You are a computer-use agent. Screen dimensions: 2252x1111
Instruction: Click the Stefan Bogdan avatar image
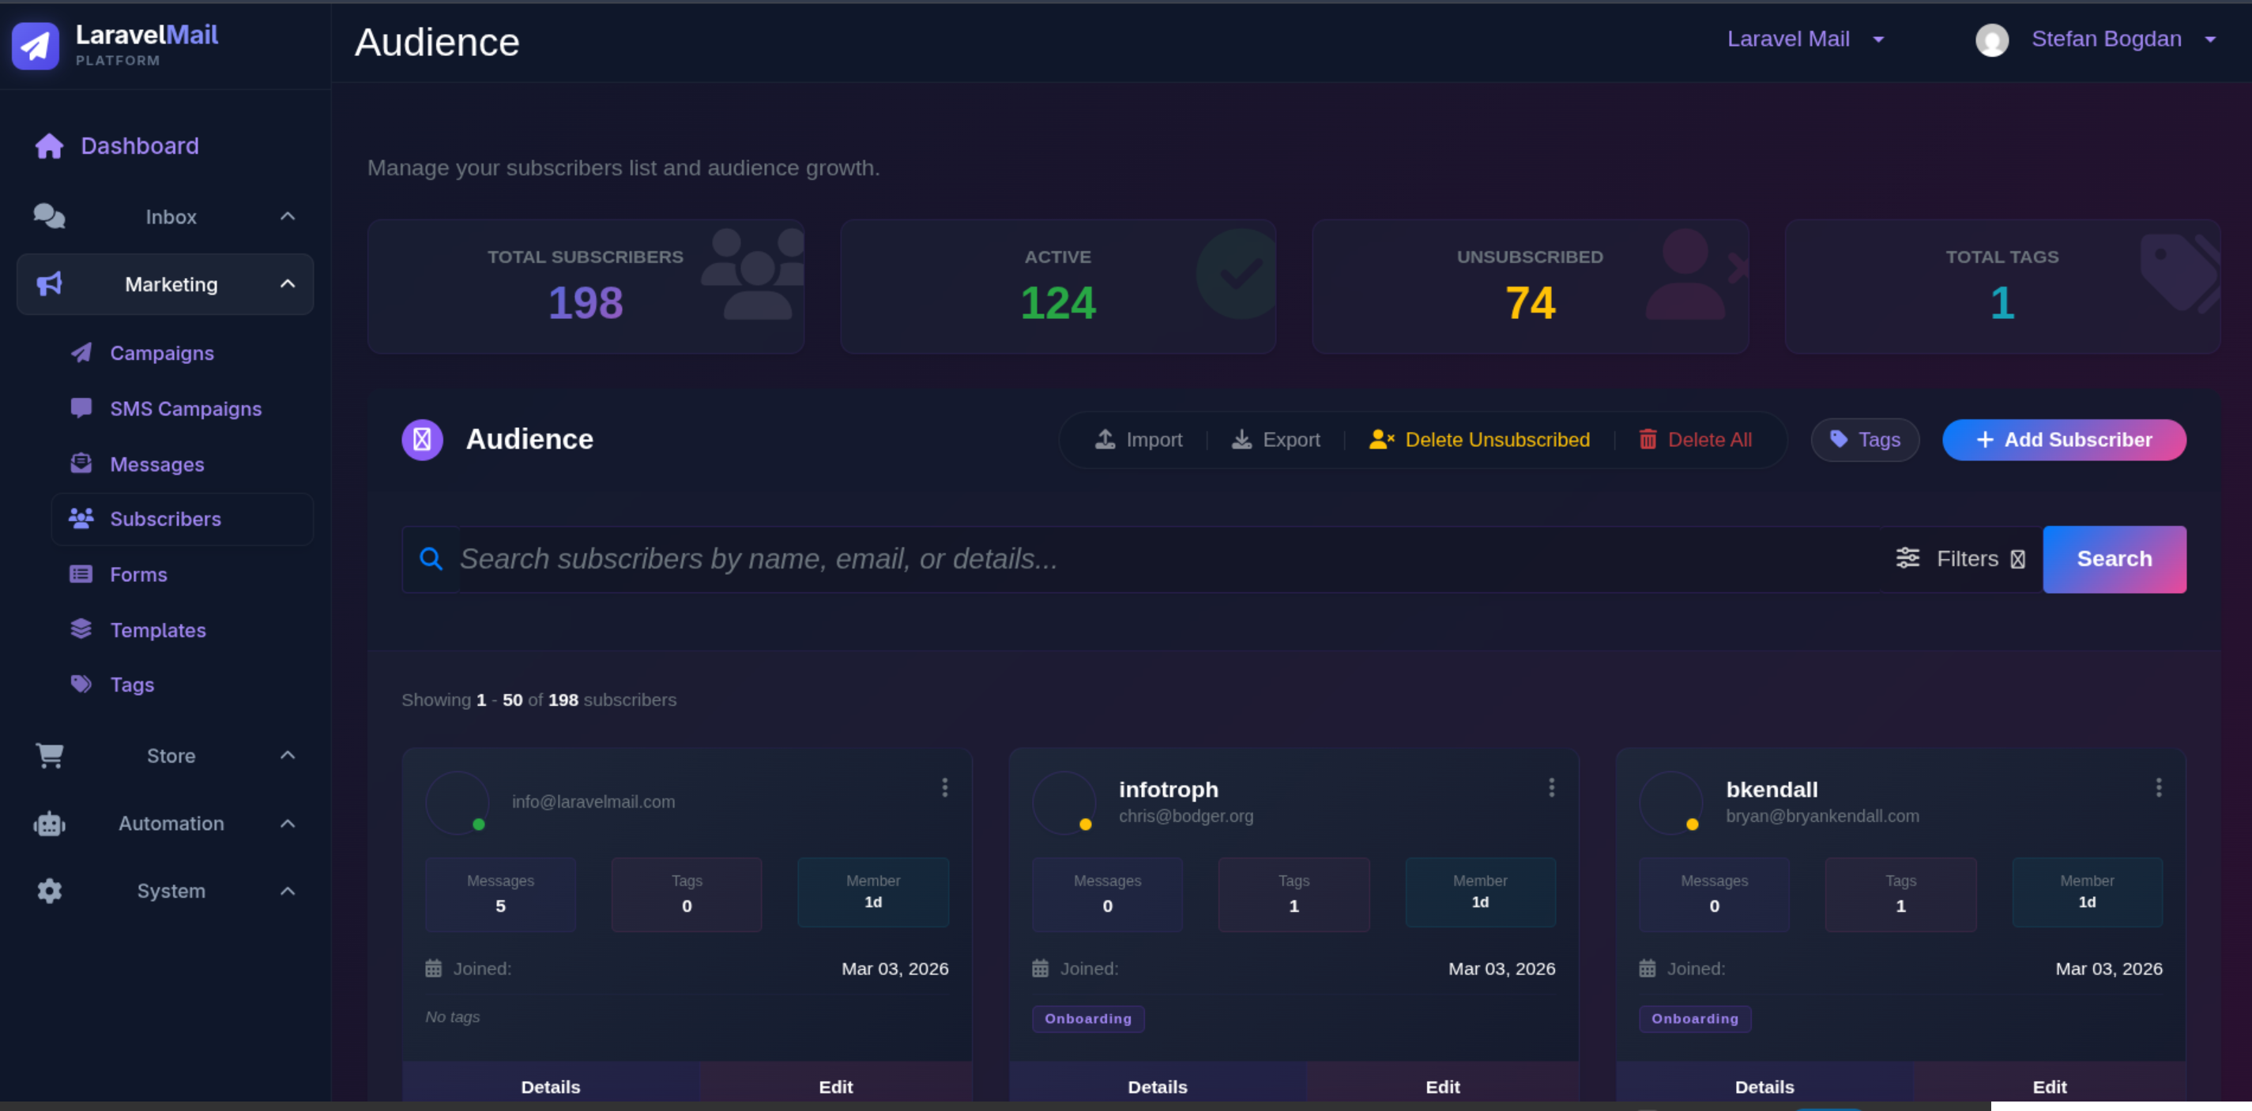1991,40
